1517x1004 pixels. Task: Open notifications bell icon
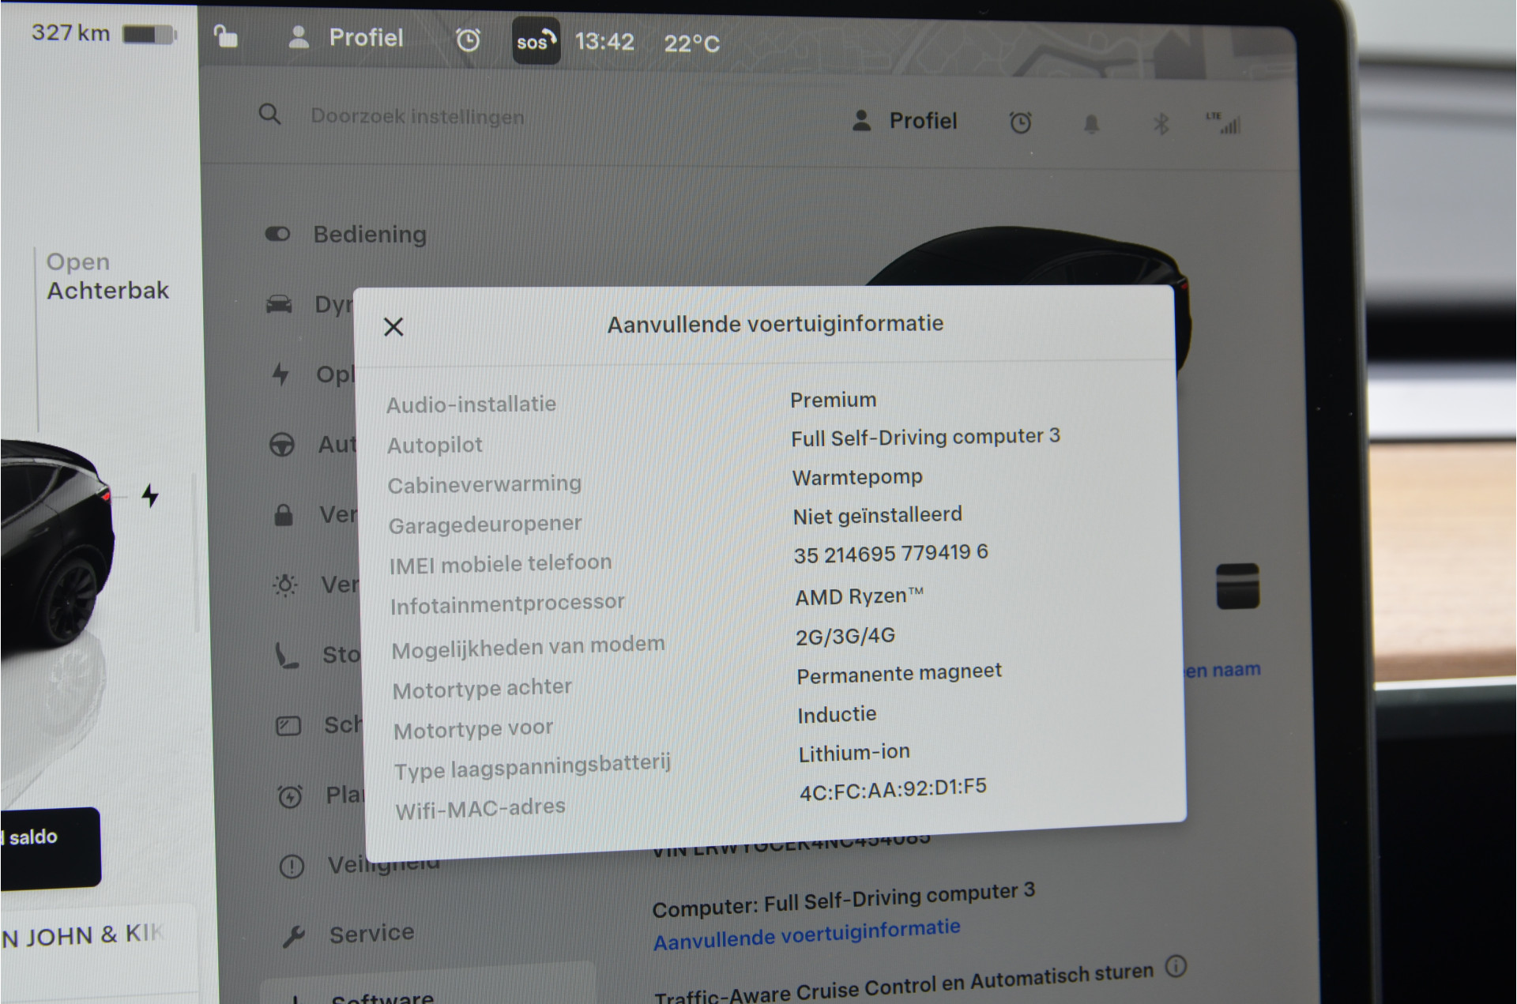[x=1091, y=124]
